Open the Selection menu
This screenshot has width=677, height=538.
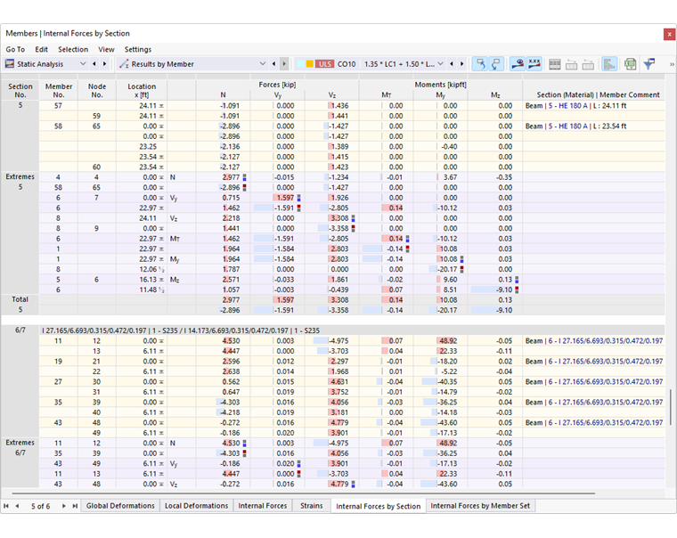coord(73,49)
